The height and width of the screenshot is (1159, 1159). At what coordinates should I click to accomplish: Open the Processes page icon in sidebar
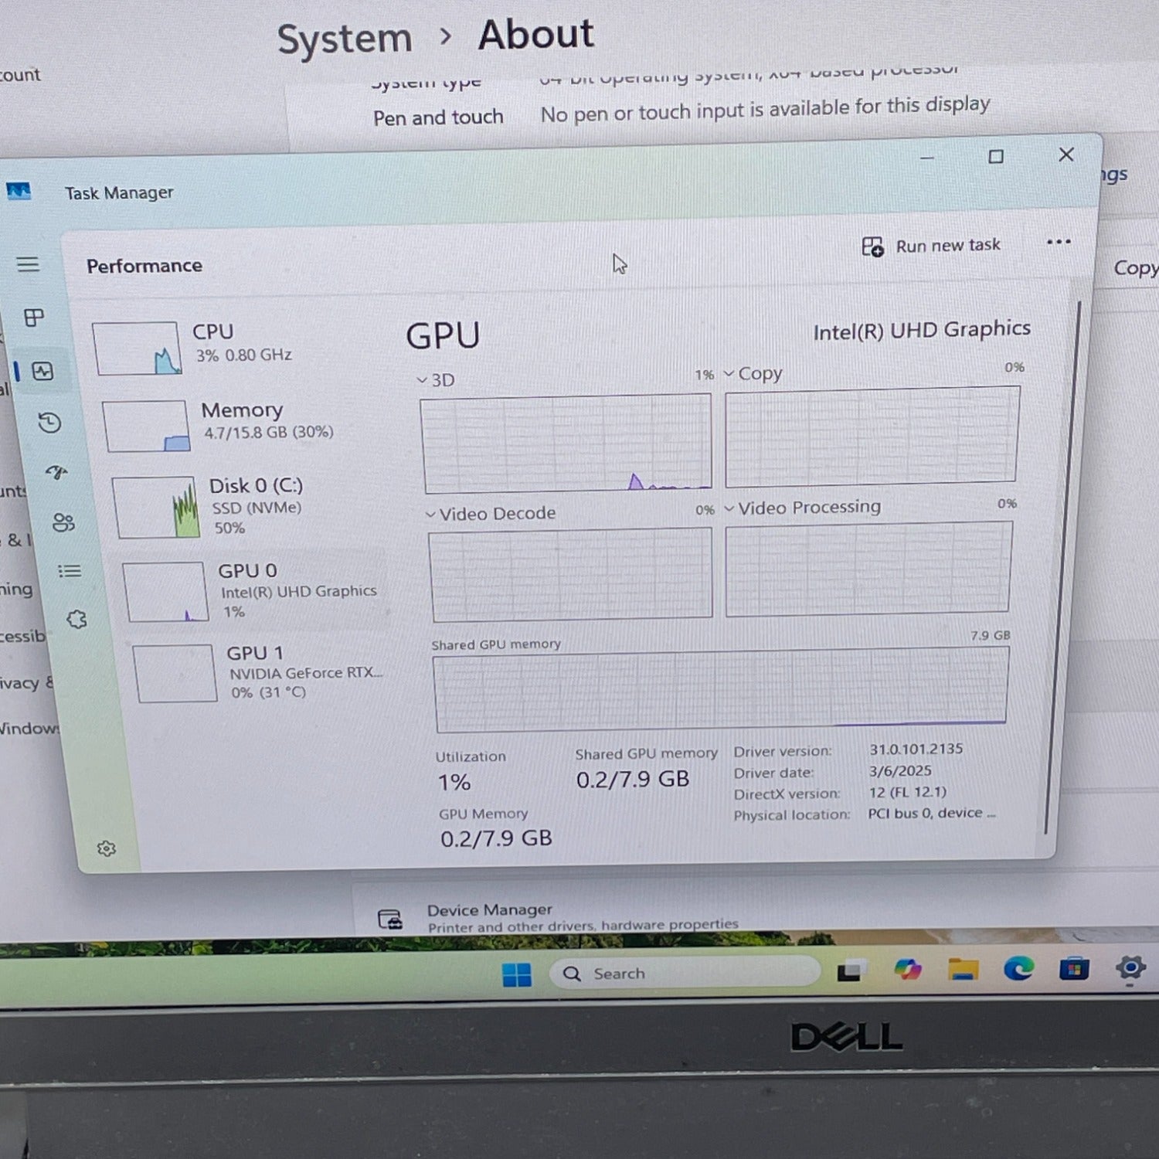(x=34, y=318)
